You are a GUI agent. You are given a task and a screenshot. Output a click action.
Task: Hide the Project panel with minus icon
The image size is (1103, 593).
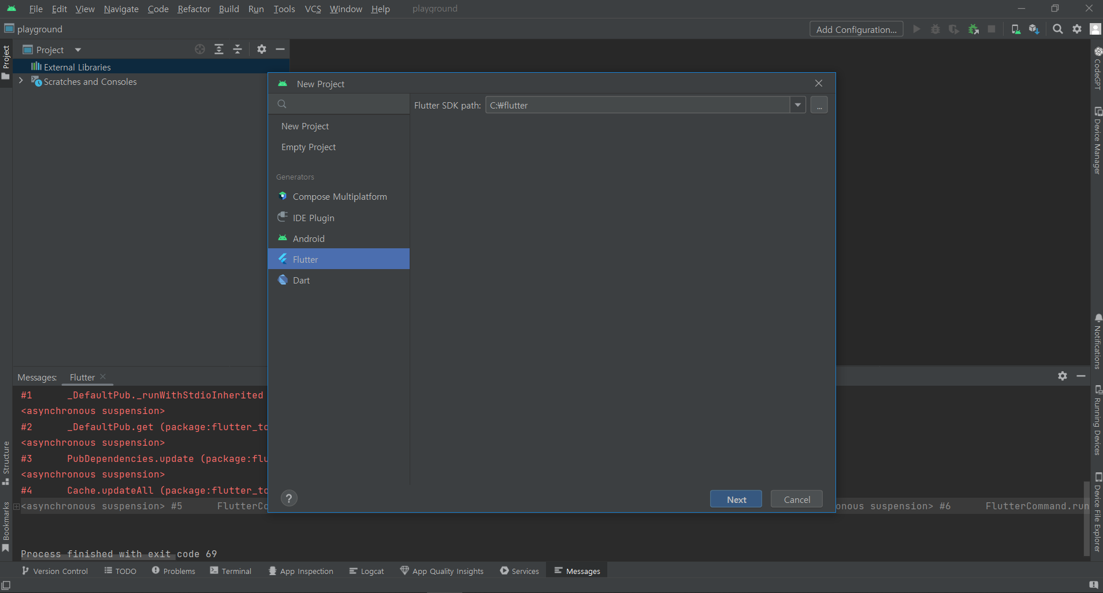click(x=280, y=49)
